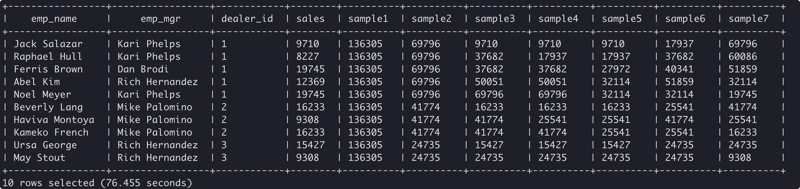Click sample5 value 32114 in Abel Kim's row

(x=616, y=82)
